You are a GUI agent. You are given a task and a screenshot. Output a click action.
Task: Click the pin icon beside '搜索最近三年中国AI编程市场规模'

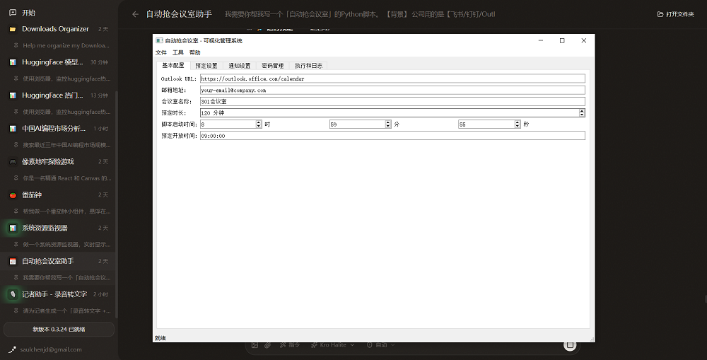click(x=16, y=145)
